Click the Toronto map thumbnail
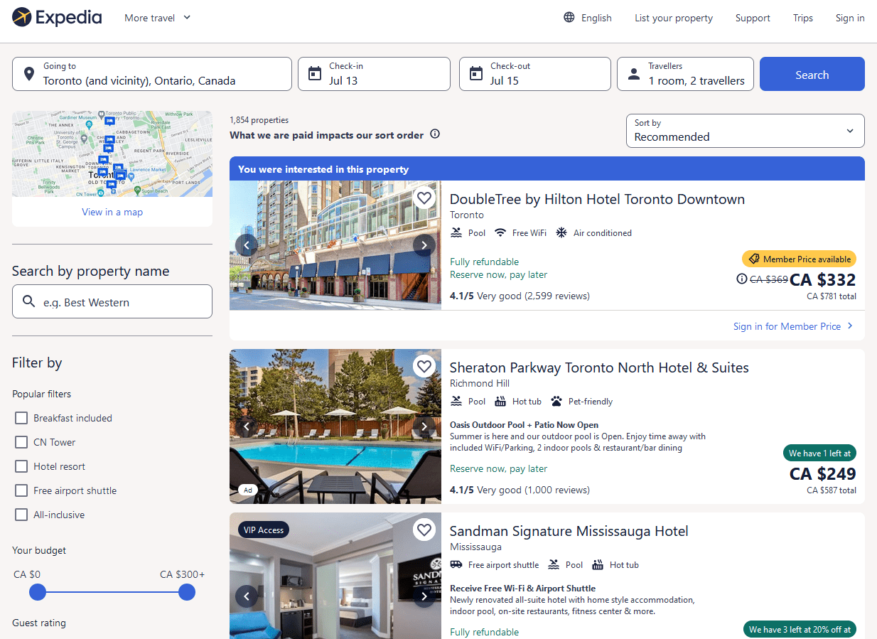 (x=112, y=154)
